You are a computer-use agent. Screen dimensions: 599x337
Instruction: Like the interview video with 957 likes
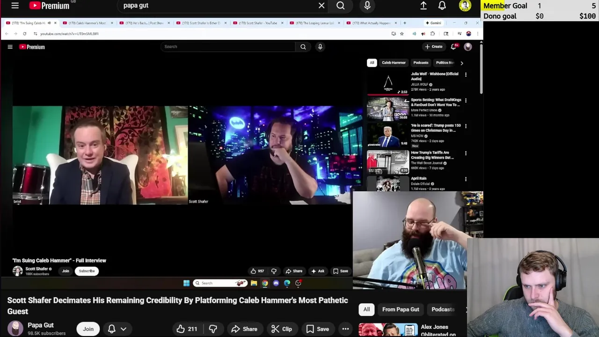257,271
